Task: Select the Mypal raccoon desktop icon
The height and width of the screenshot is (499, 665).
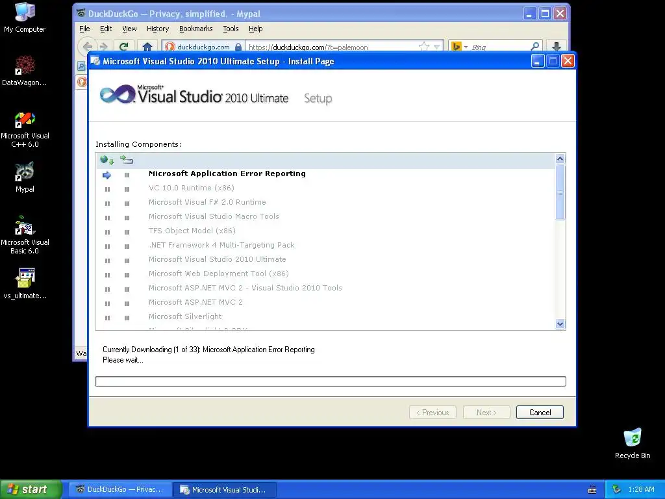Action: tap(25, 177)
